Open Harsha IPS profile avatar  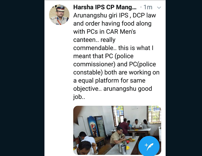59,15
